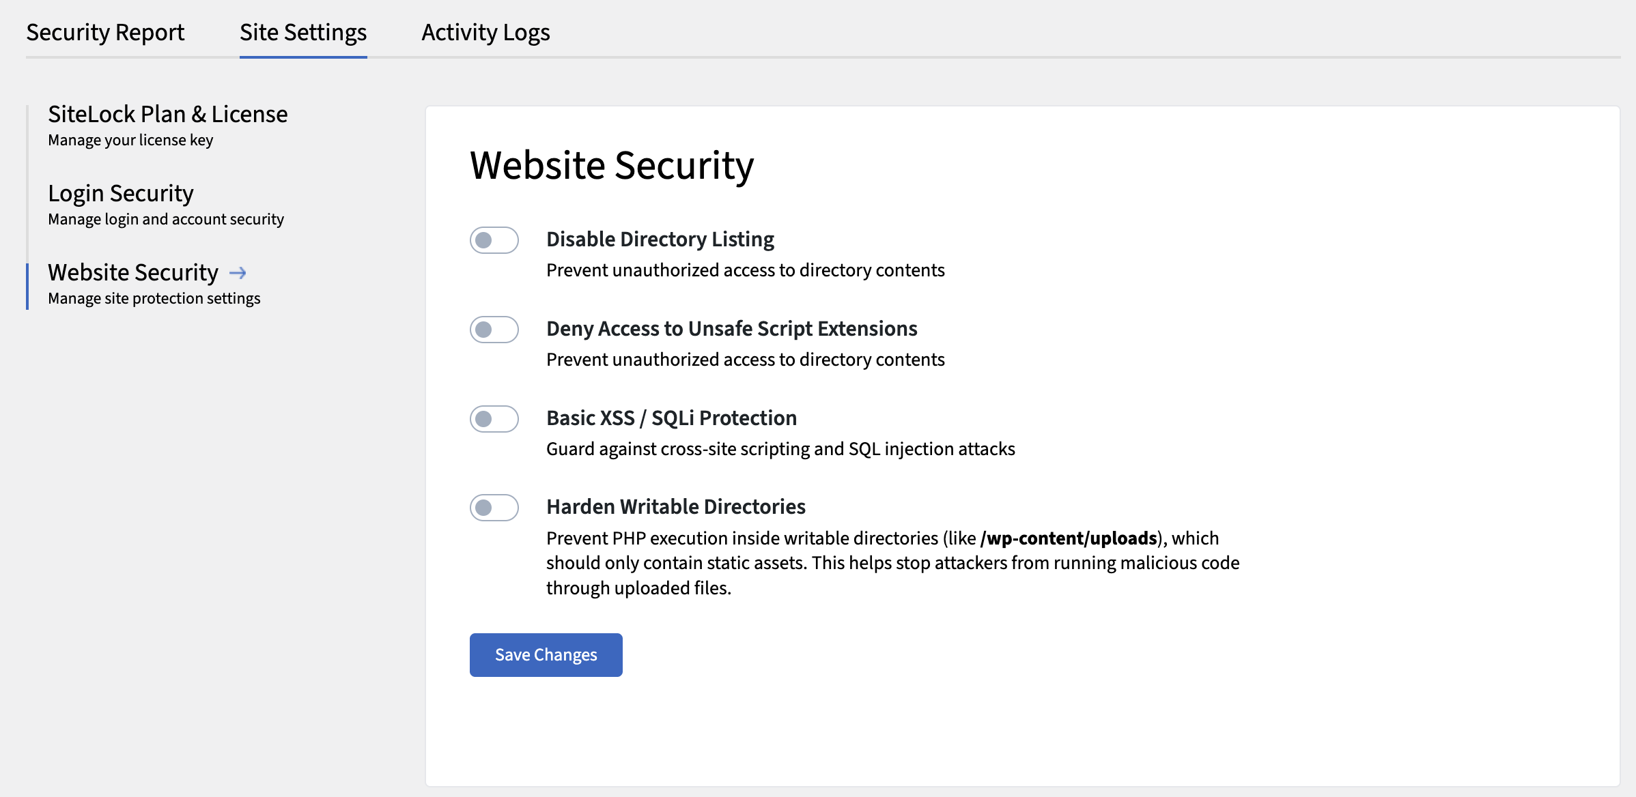Screen dimensions: 1636x797
Task: Click the Harden Writable Directories label
Action: [x=675, y=506]
